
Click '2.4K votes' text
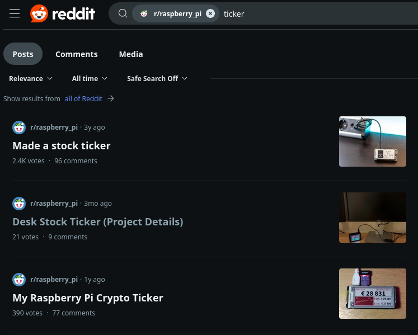[28, 161]
